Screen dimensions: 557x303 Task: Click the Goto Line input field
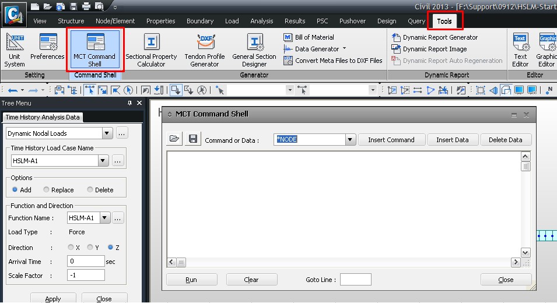355,280
